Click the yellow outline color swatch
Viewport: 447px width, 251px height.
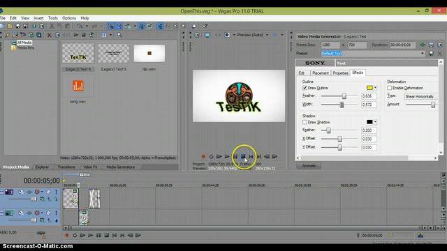coord(369,88)
